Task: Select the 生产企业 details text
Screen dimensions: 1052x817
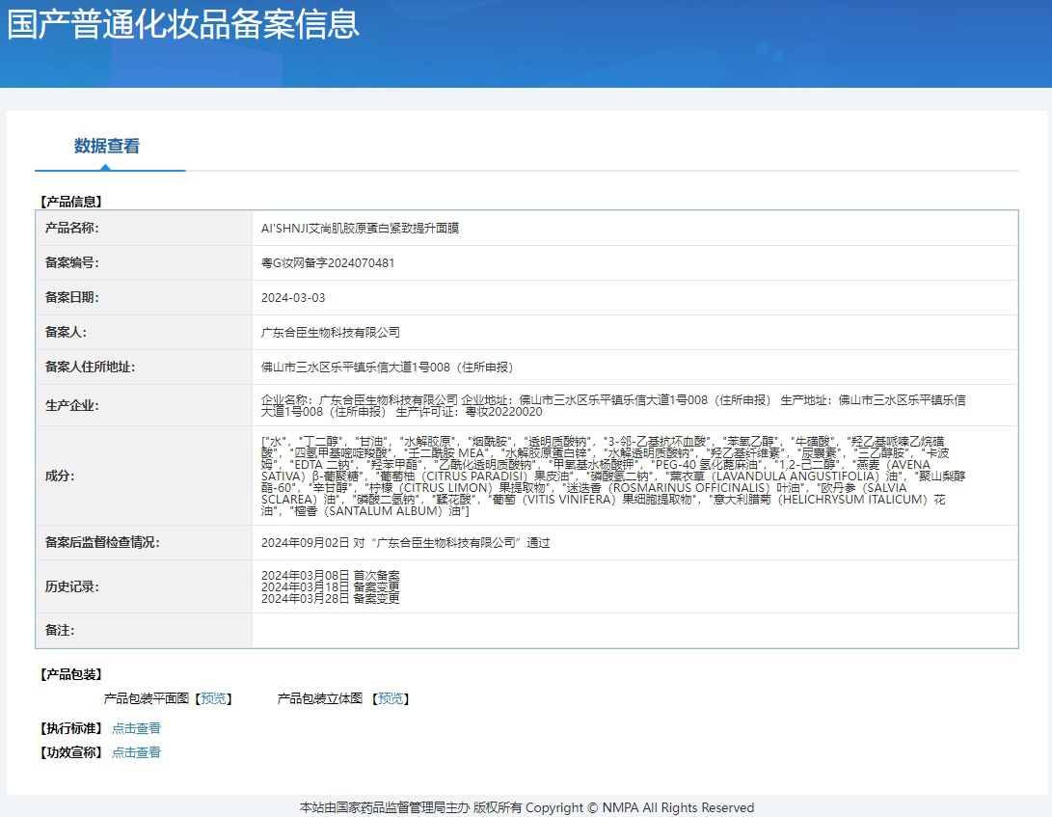Action: tap(613, 405)
